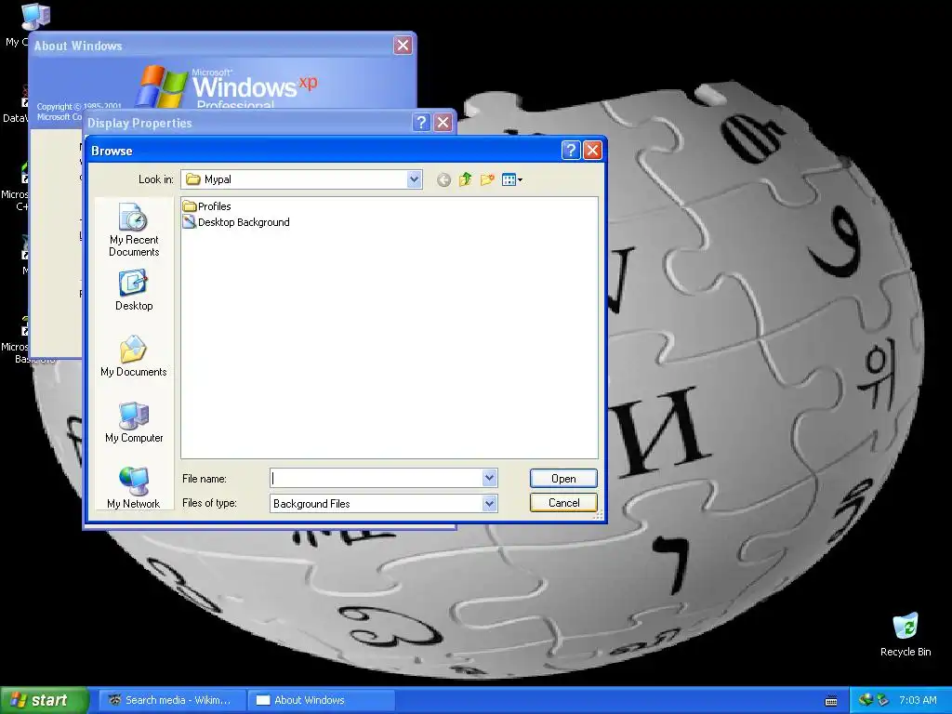Jump to My Computer in places bar
952x714 pixels.
tap(134, 423)
